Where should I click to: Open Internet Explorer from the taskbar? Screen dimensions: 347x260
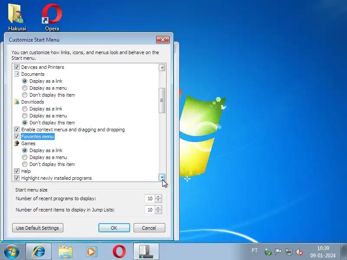point(39,252)
